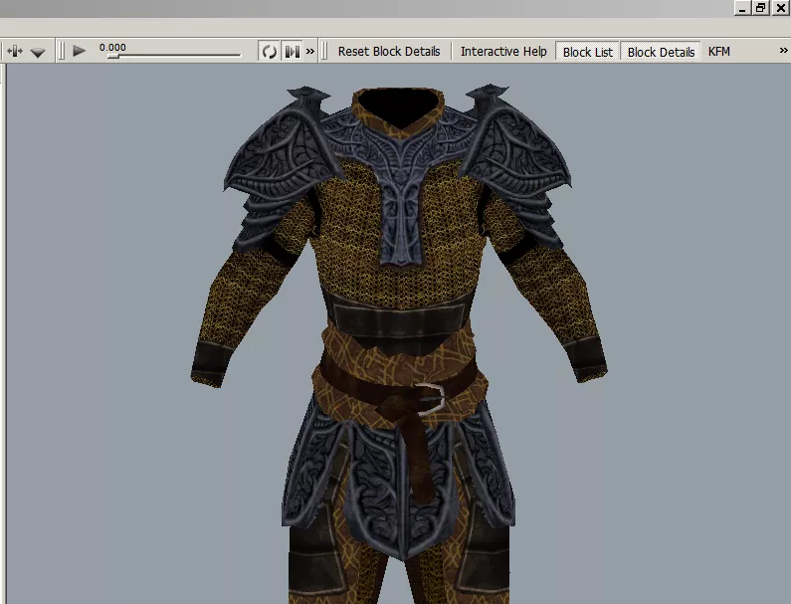Play the animation
791x604 pixels.
(79, 51)
